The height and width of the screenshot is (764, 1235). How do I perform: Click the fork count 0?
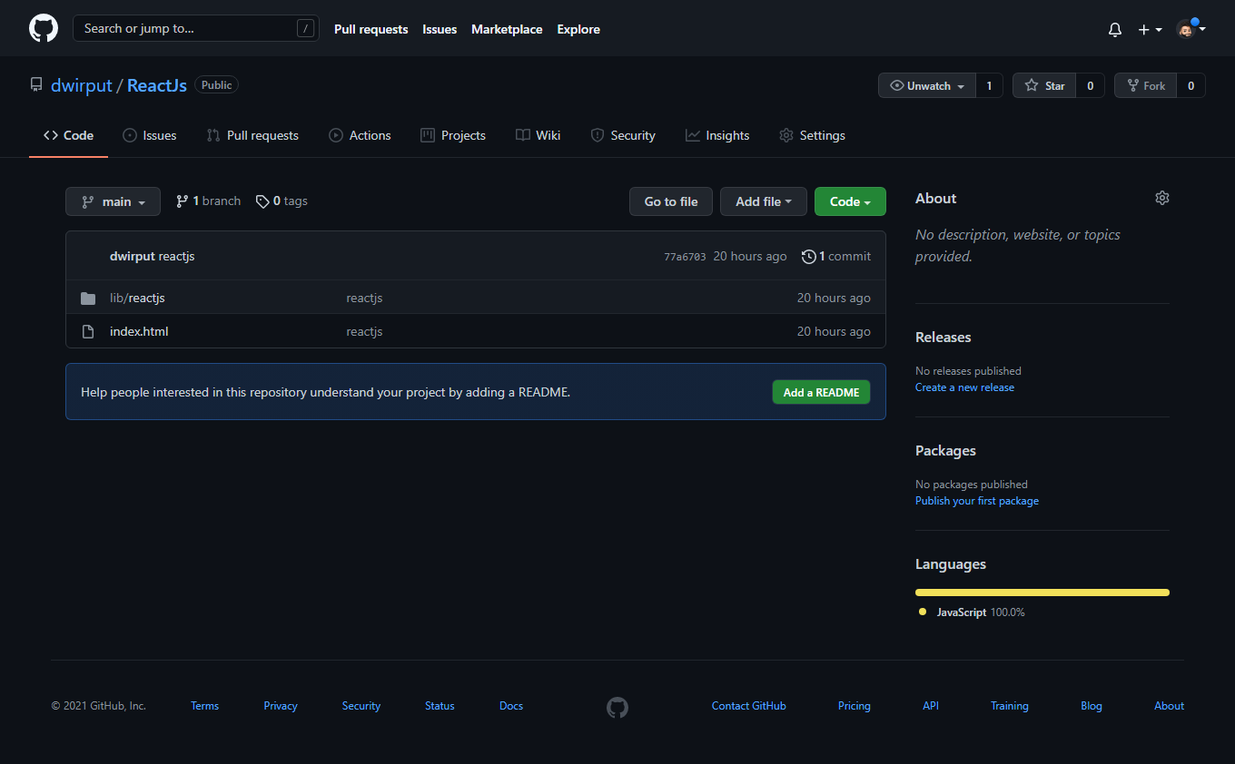pyautogui.click(x=1191, y=85)
